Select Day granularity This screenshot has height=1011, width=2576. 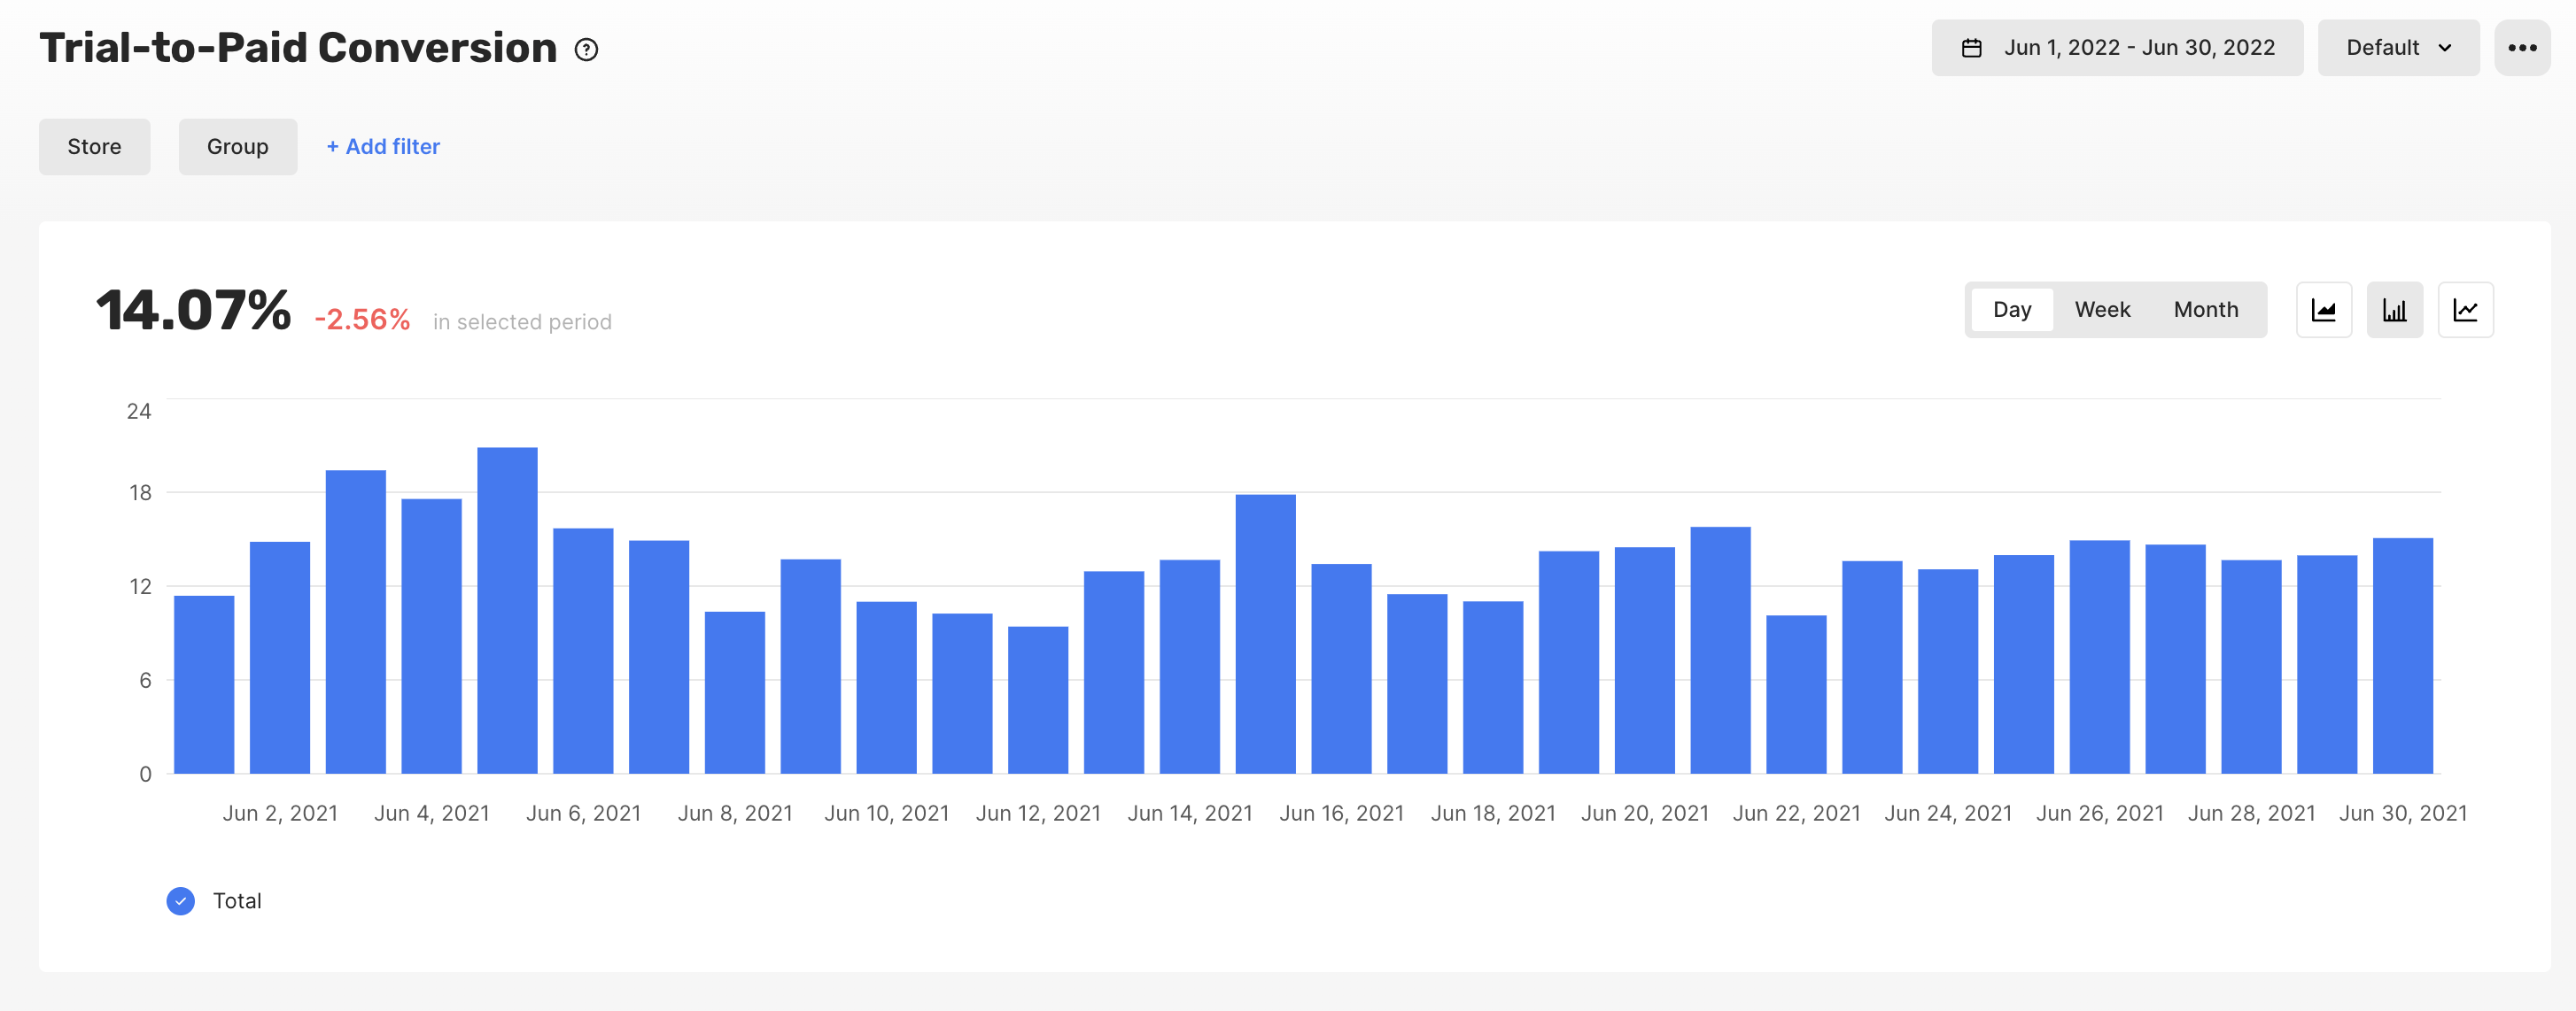(x=2011, y=310)
